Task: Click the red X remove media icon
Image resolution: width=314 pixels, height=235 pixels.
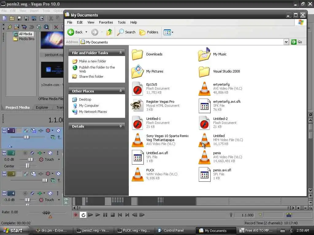Action: tap(56, 27)
